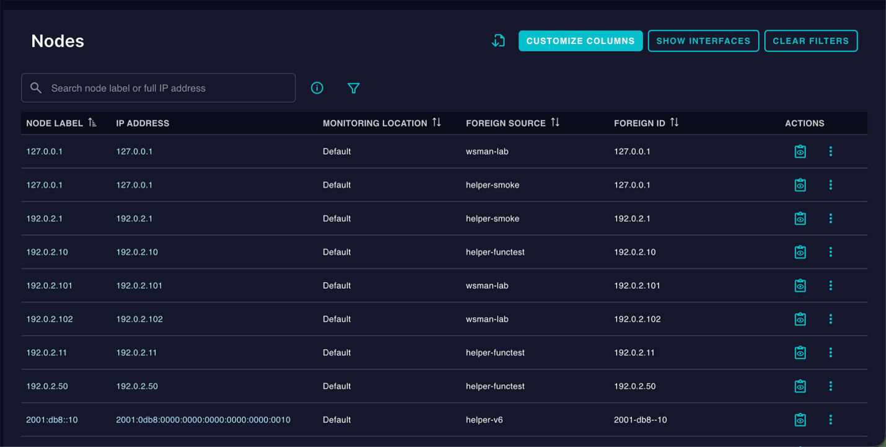The image size is (886, 447).
Task: Open node label 127.0.0.1 in helper-smoke row
Action: coord(45,185)
